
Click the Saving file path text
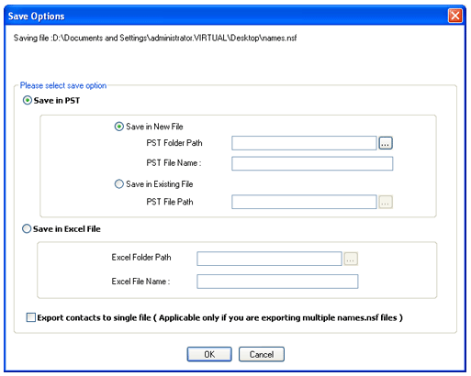[x=155, y=38]
